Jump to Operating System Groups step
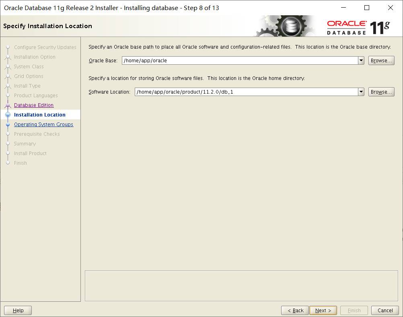Screen dimensions: 403x317 [43, 125]
